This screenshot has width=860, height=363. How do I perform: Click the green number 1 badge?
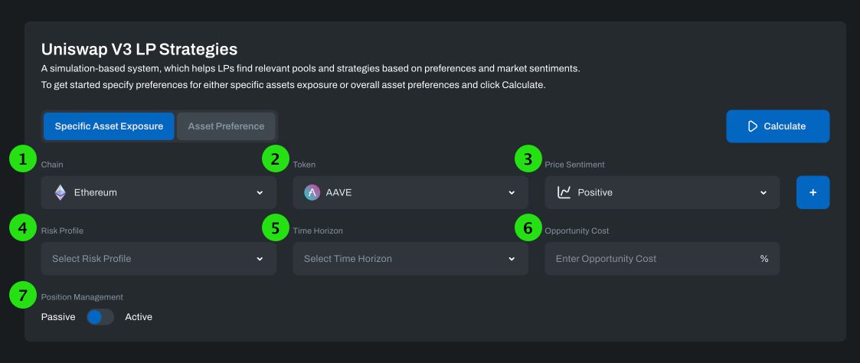[x=22, y=159]
